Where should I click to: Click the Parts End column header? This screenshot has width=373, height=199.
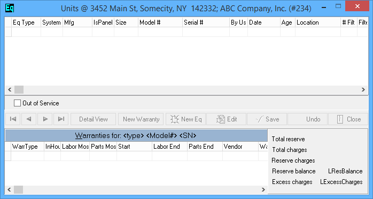coord(205,147)
